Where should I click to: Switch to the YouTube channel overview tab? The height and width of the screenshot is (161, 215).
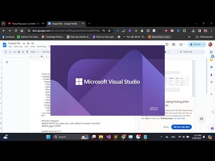(26, 24)
